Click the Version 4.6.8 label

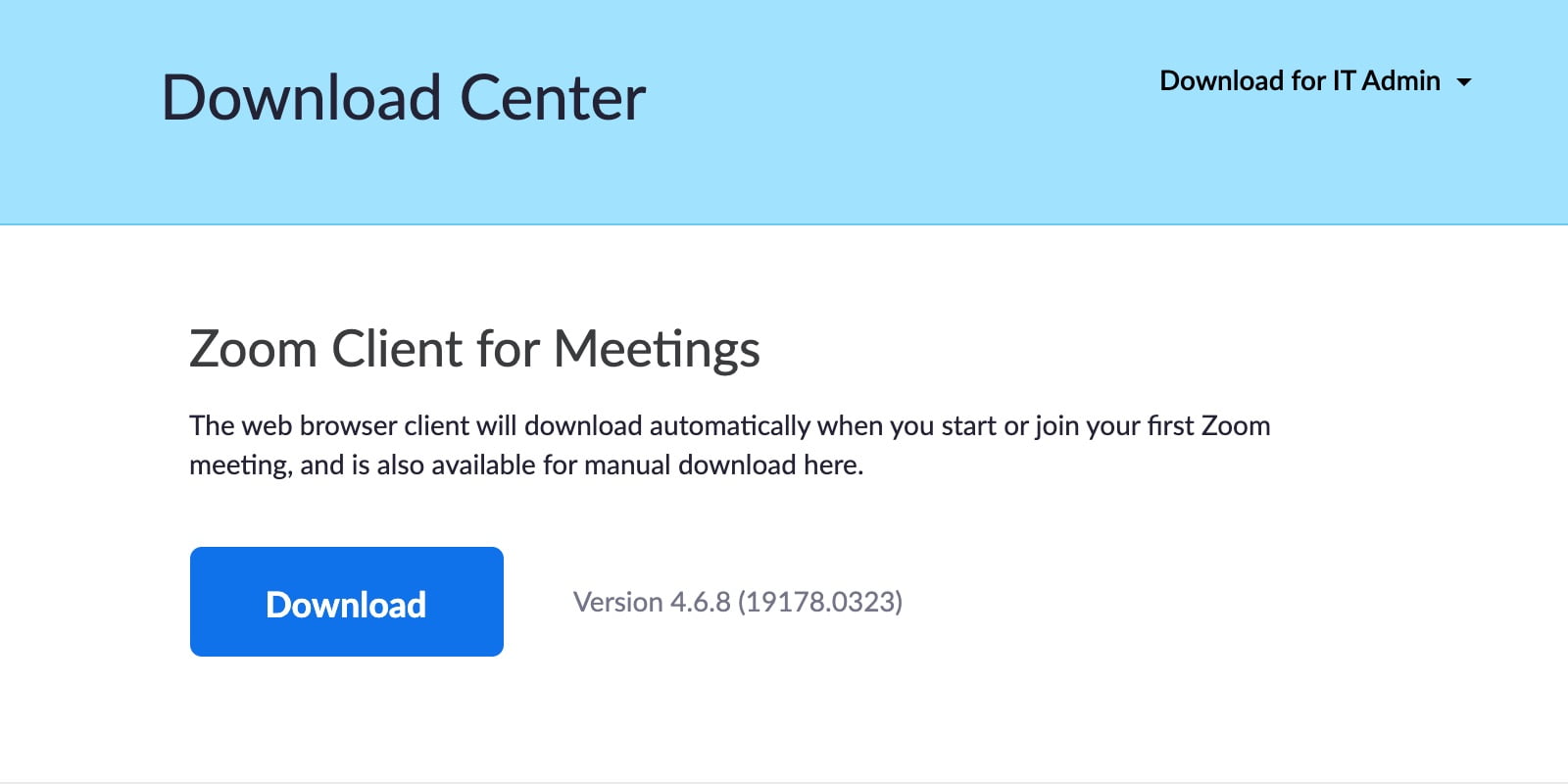pos(651,602)
